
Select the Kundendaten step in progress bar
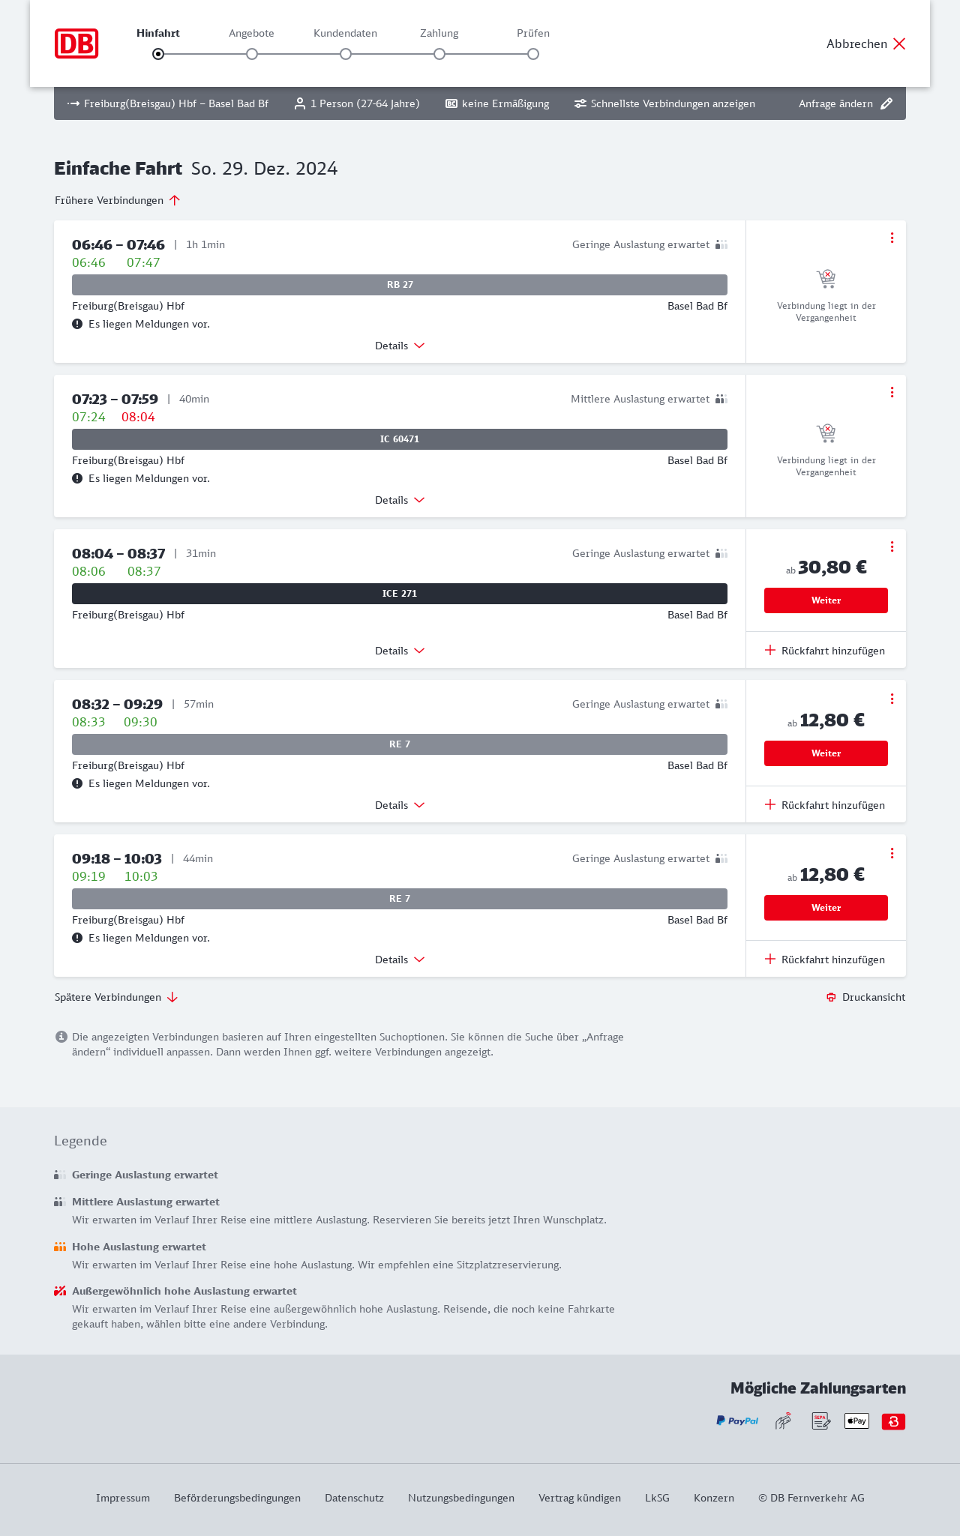(346, 54)
